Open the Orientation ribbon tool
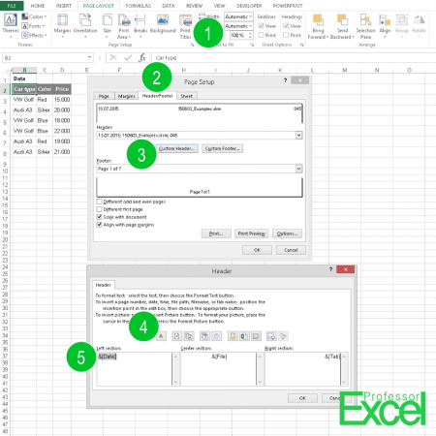The image size is (436, 436). 85,26
